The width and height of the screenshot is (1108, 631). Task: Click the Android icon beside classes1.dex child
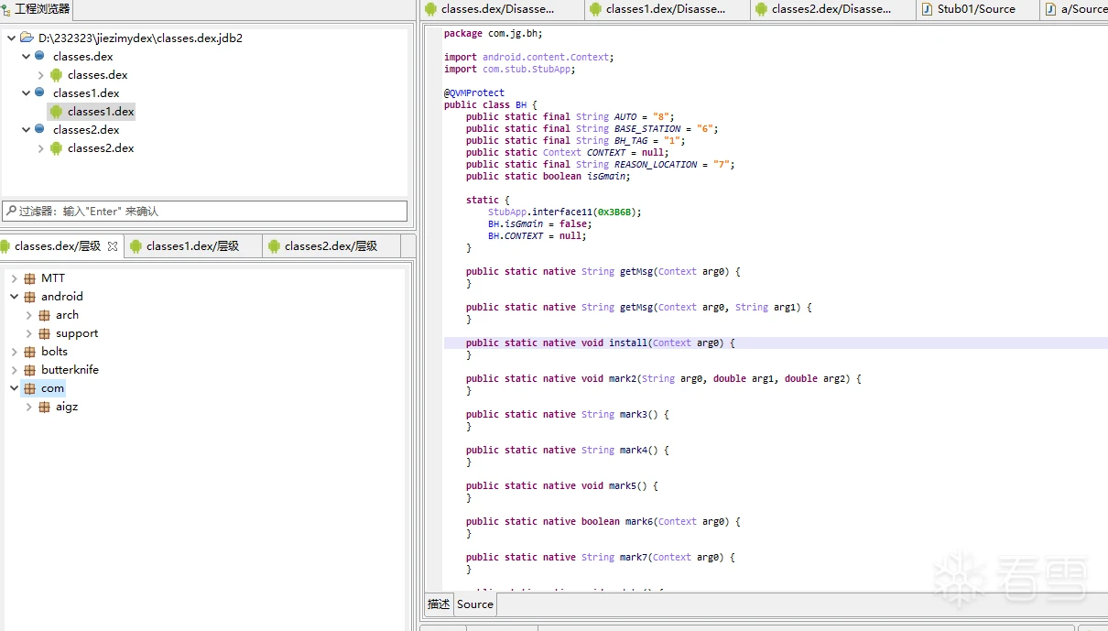(x=57, y=112)
